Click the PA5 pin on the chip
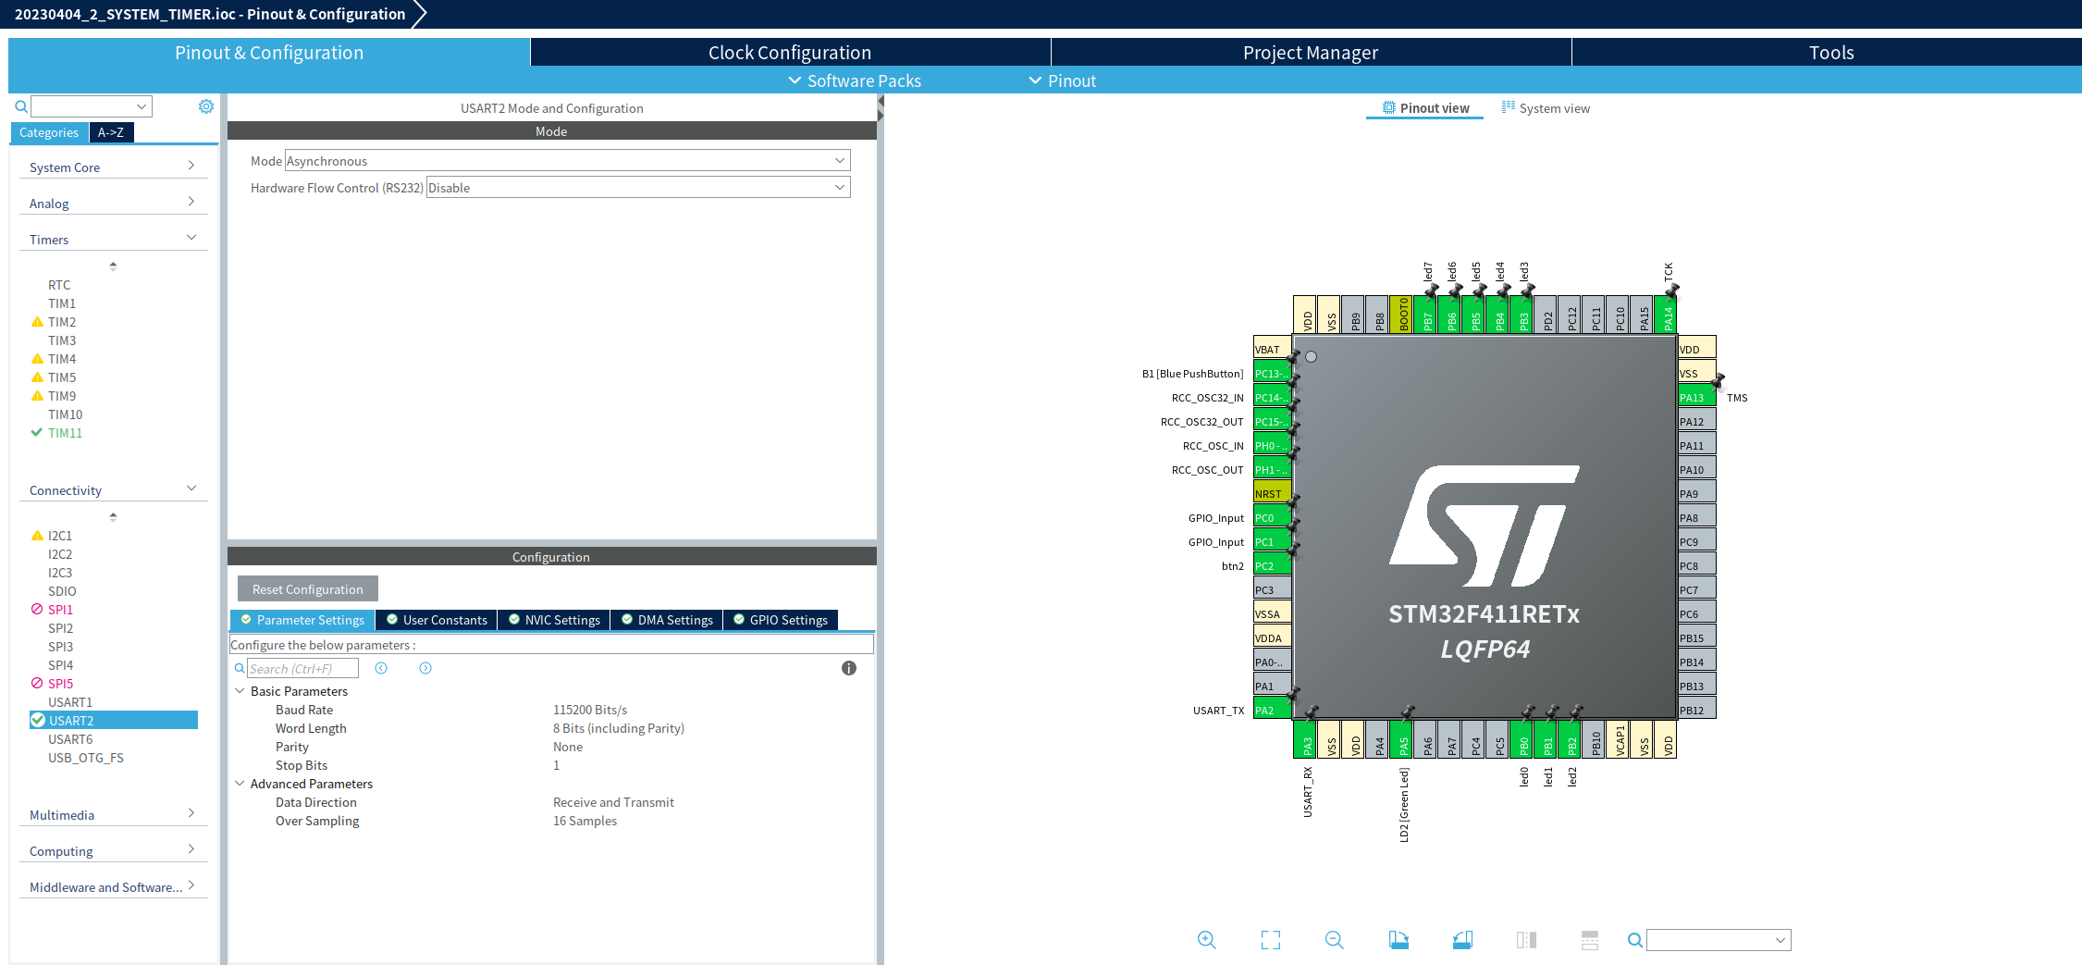Screen dimensions: 2082x965 pos(1403,740)
